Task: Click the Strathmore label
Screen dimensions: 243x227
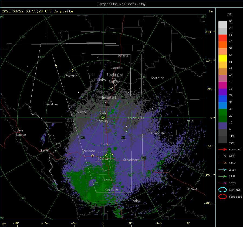Action: pyautogui.click(x=131, y=160)
